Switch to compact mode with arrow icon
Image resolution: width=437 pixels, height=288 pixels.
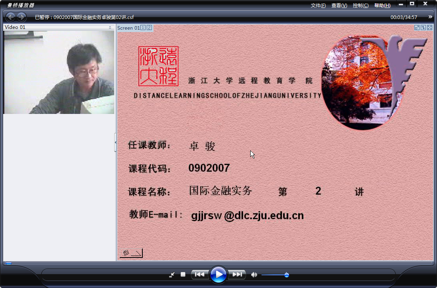172,275
